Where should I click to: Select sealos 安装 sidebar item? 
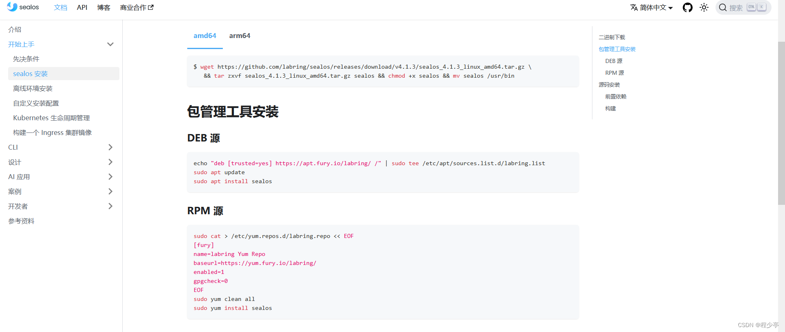tap(64, 74)
